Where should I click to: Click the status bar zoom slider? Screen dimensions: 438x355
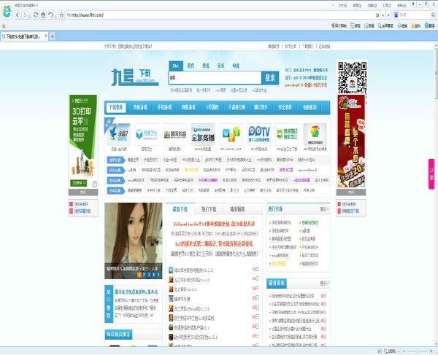tap(417, 351)
